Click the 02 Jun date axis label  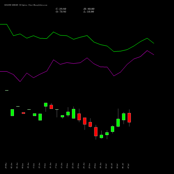pos(12,166)
